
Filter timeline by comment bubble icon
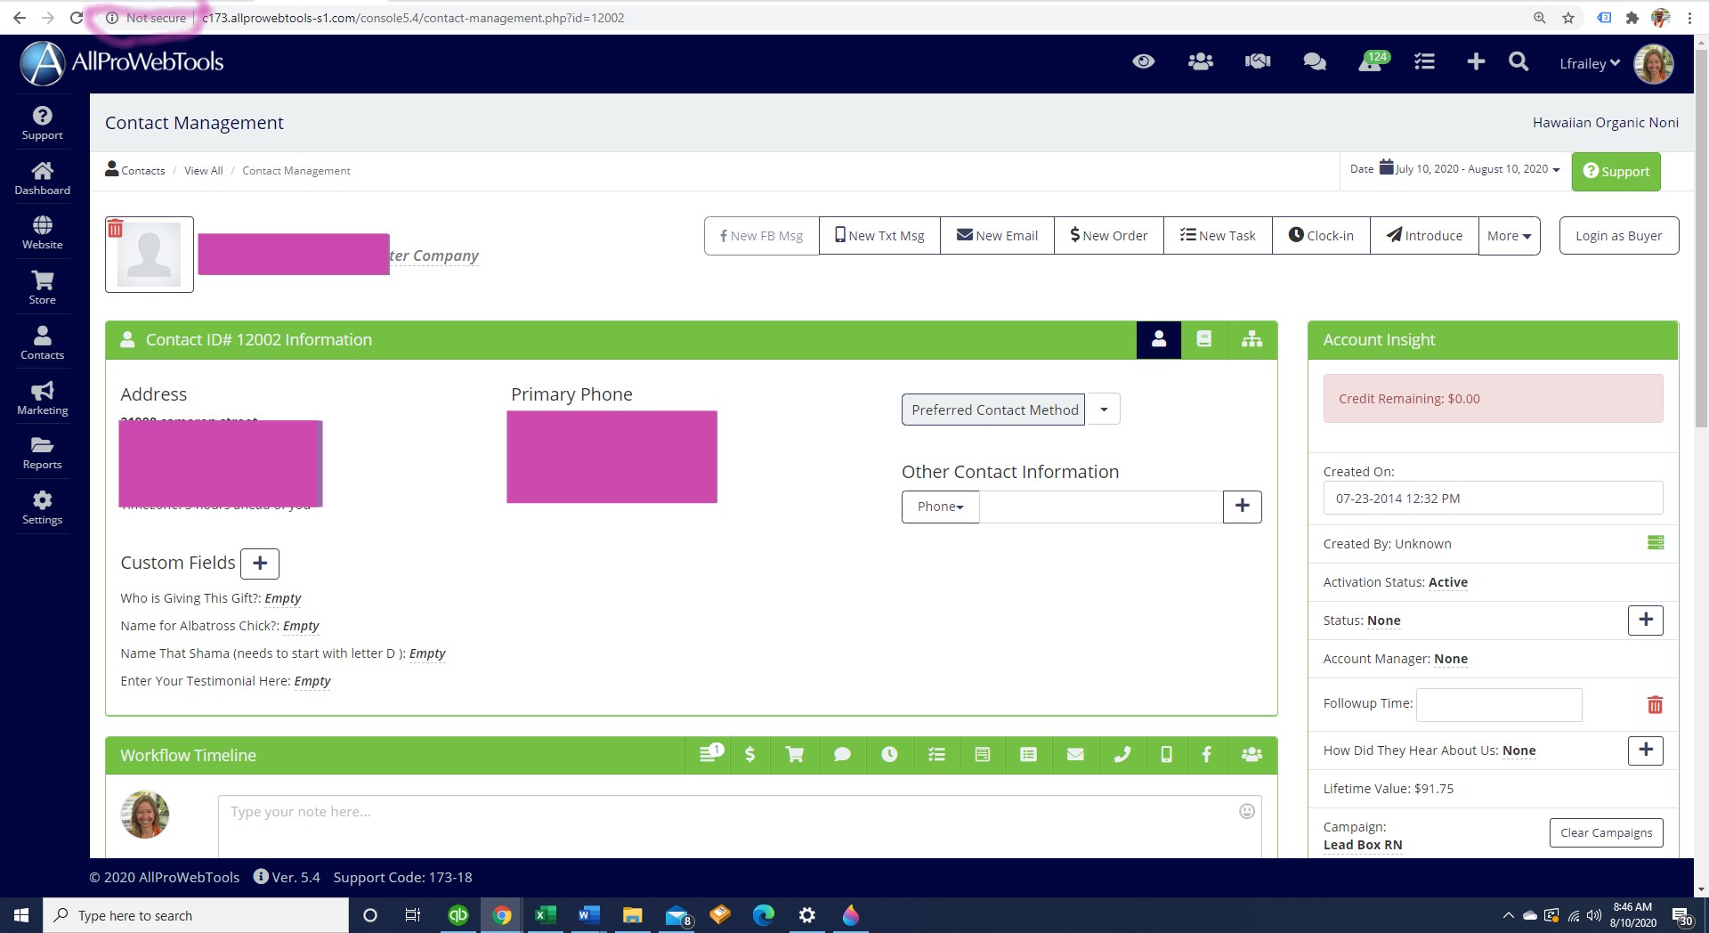click(x=842, y=754)
